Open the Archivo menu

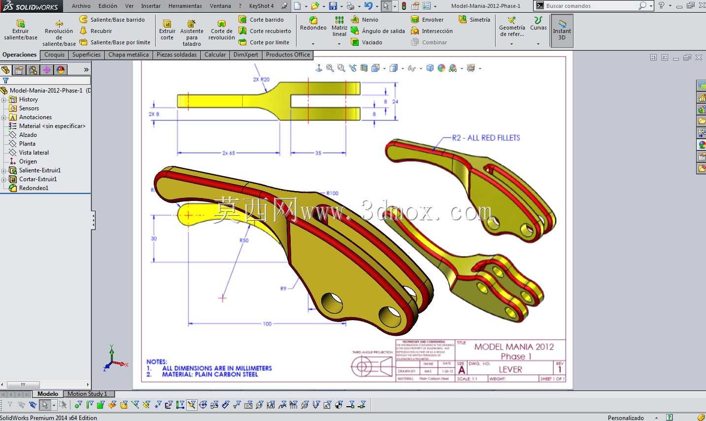click(x=81, y=6)
